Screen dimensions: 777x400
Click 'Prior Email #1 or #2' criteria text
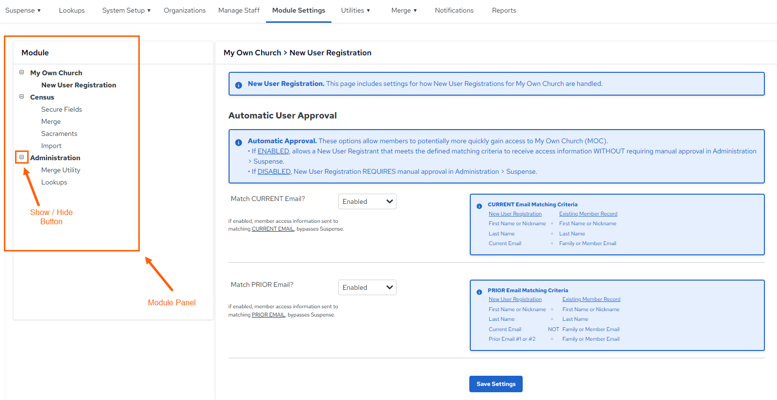tap(512, 339)
